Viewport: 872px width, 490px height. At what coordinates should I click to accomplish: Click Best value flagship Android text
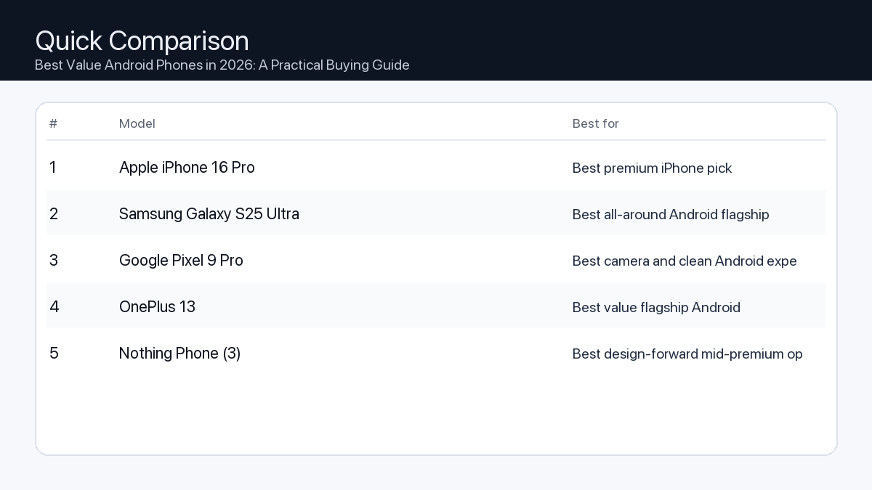pyautogui.click(x=655, y=308)
